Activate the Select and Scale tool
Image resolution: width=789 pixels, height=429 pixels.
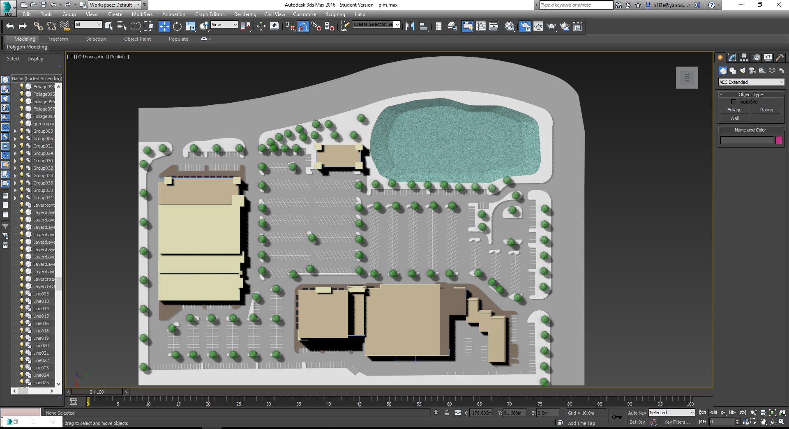190,26
